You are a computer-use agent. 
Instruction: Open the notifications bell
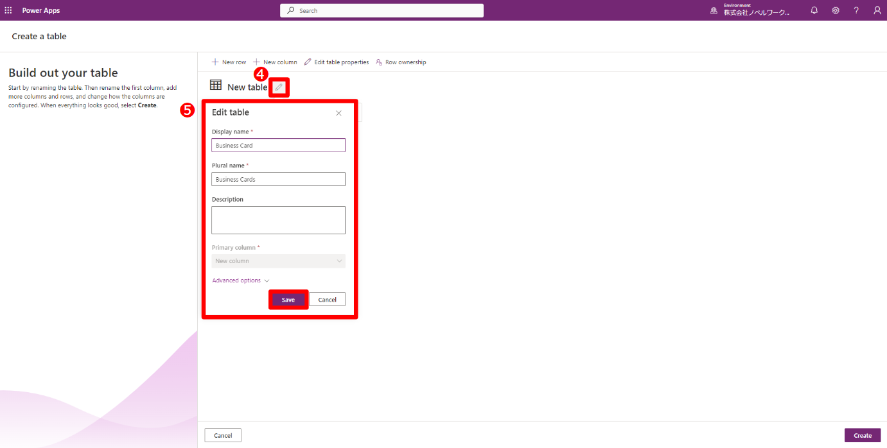pyautogui.click(x=814, y=10)
